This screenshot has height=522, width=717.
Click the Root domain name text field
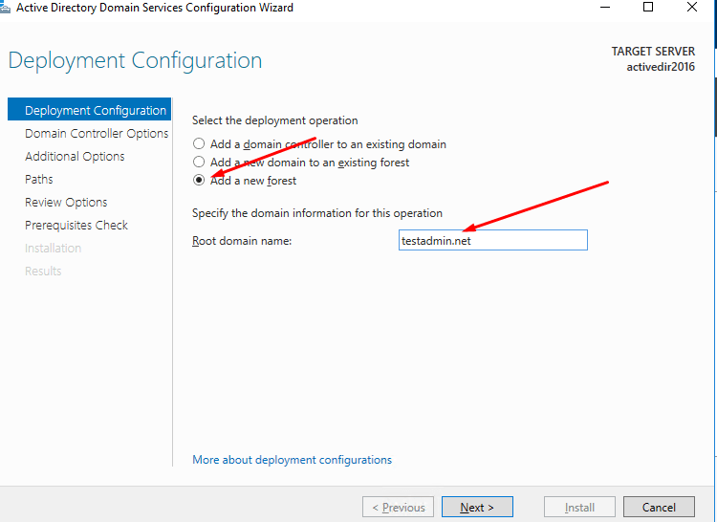(x=493, y=241)
